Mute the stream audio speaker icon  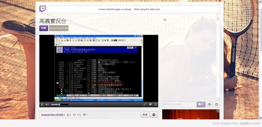click(47, 105)
